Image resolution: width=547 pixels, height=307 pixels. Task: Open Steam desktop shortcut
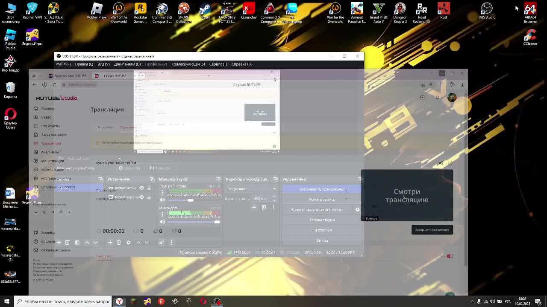point(205,11)
